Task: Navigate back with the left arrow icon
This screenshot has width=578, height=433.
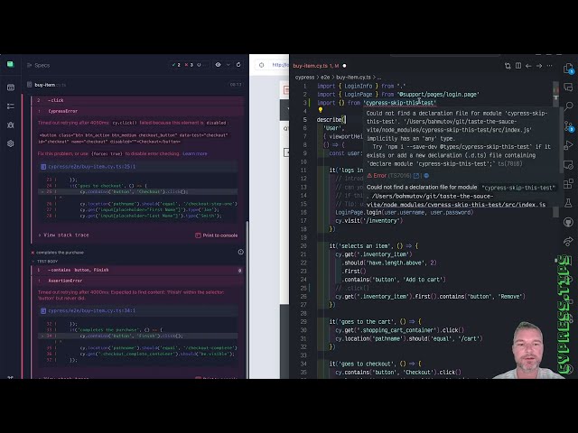Action: pos(528,66)
